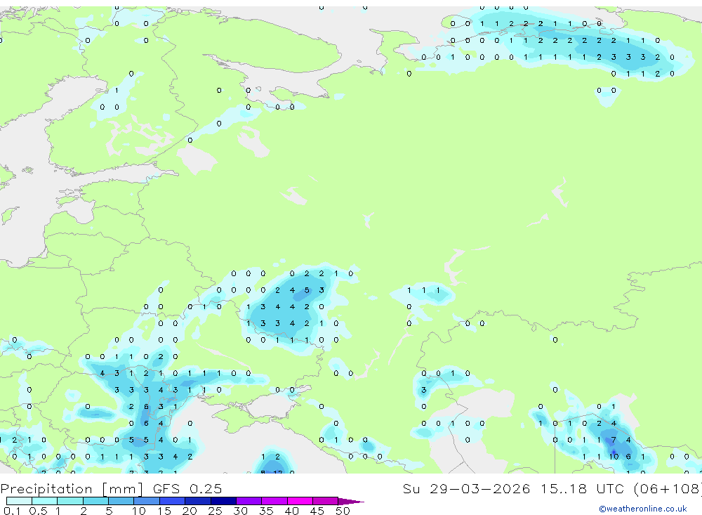Select the 1–2 mm legend color swatch
The height and width of the screenshot is (515, 702).
[69, 501]
